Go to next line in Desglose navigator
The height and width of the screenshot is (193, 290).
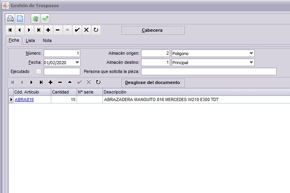31,82
